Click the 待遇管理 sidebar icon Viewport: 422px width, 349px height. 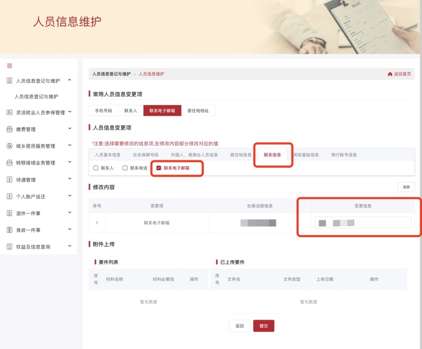9,179
